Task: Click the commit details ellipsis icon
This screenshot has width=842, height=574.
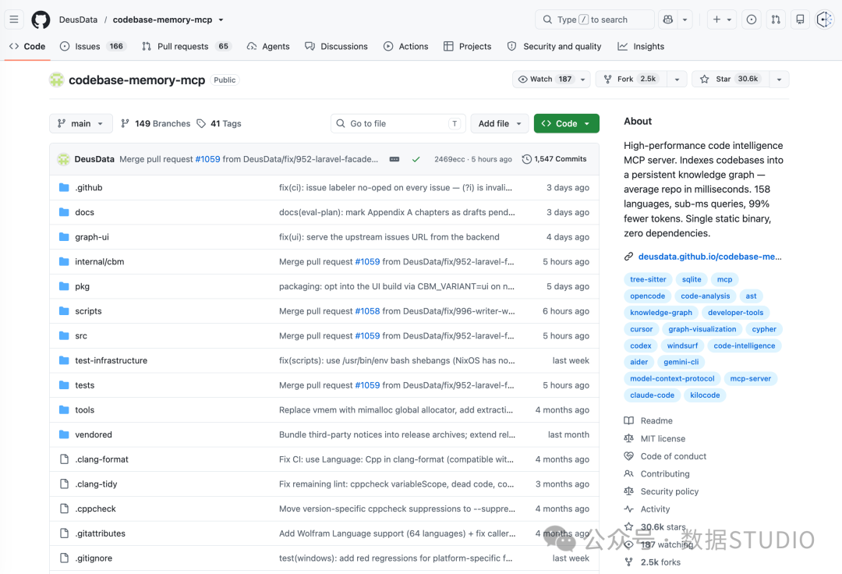Action: [x=394, y=159]
